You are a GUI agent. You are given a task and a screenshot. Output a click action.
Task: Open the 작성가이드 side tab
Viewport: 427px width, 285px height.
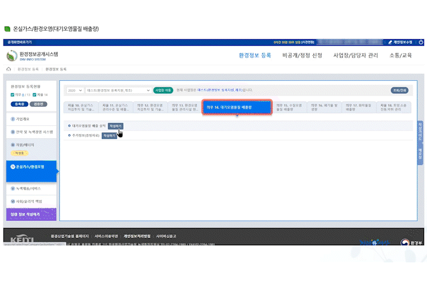point(420,131)
